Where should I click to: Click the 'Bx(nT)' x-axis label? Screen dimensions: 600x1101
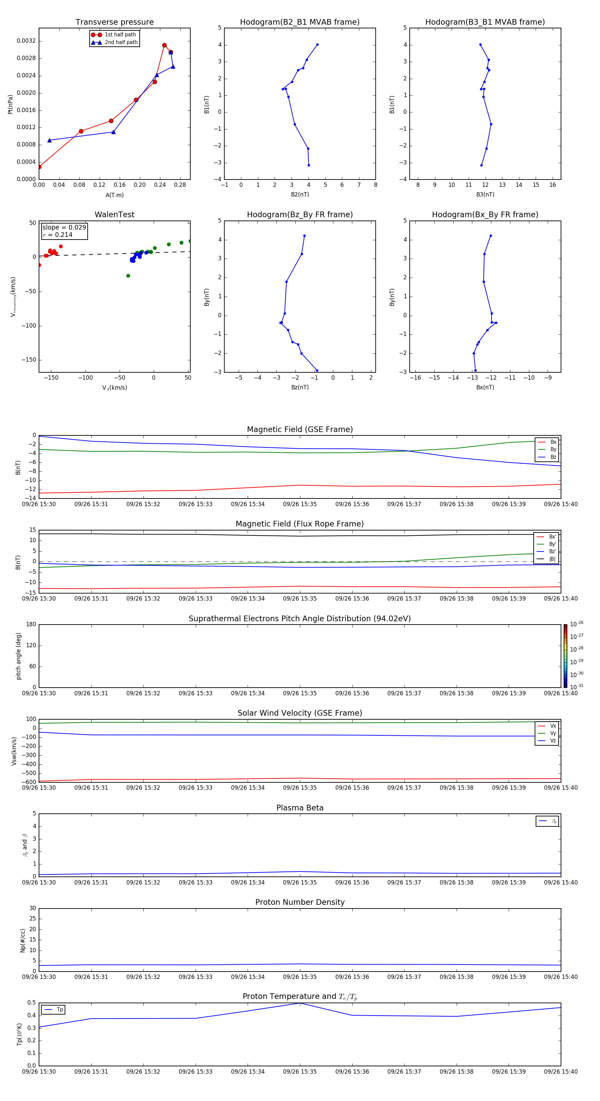pyautogui.click(x=485, y=387)
